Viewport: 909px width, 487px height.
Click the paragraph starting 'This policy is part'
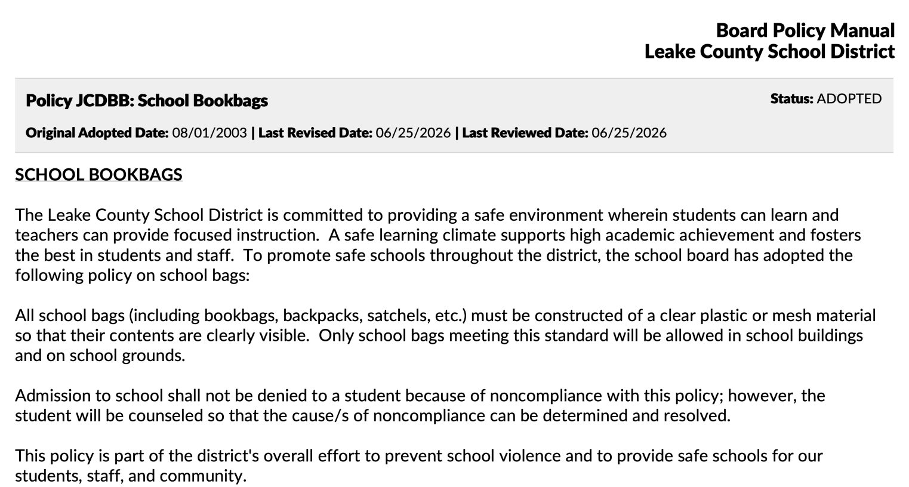coord(419,466)
